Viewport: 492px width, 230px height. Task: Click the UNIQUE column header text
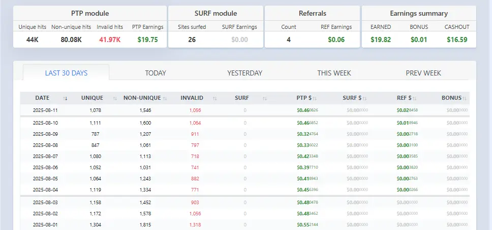pyautogui.click(x=93, y=98)
